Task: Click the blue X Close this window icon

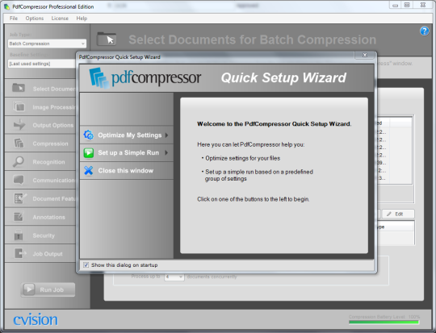Action: point(89,170)
